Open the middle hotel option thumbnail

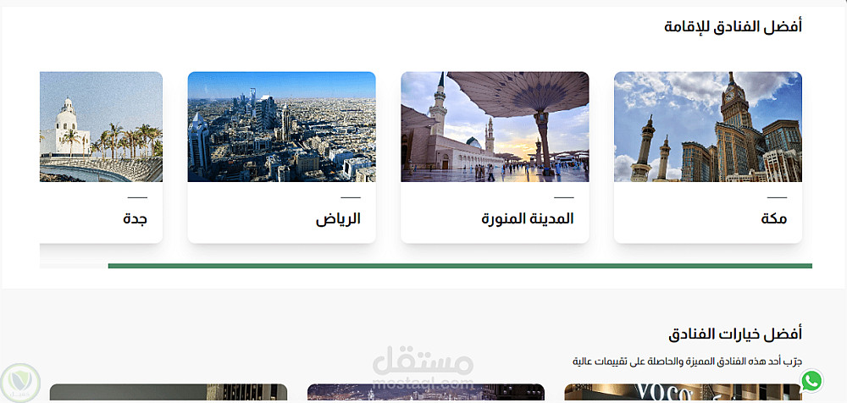coord(426,393)
